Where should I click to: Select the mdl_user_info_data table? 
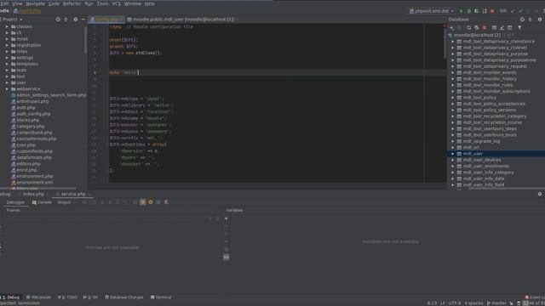click(x=484, y=178)
